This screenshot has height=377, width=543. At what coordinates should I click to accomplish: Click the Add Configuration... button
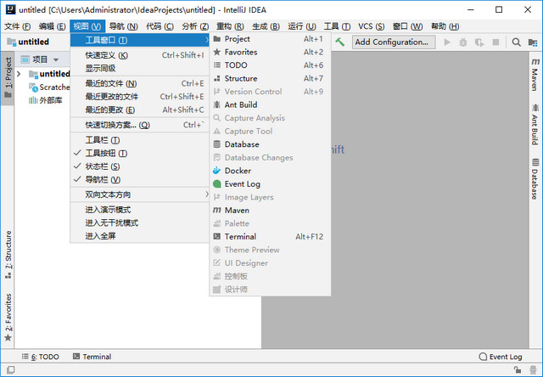(x=394, y=42)
